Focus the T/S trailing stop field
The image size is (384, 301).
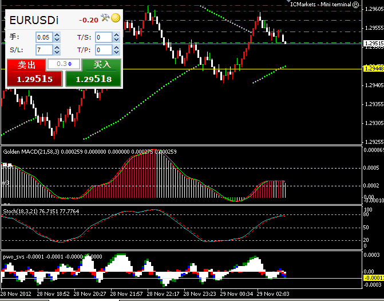pyautogui.click(x=104, y=37)
